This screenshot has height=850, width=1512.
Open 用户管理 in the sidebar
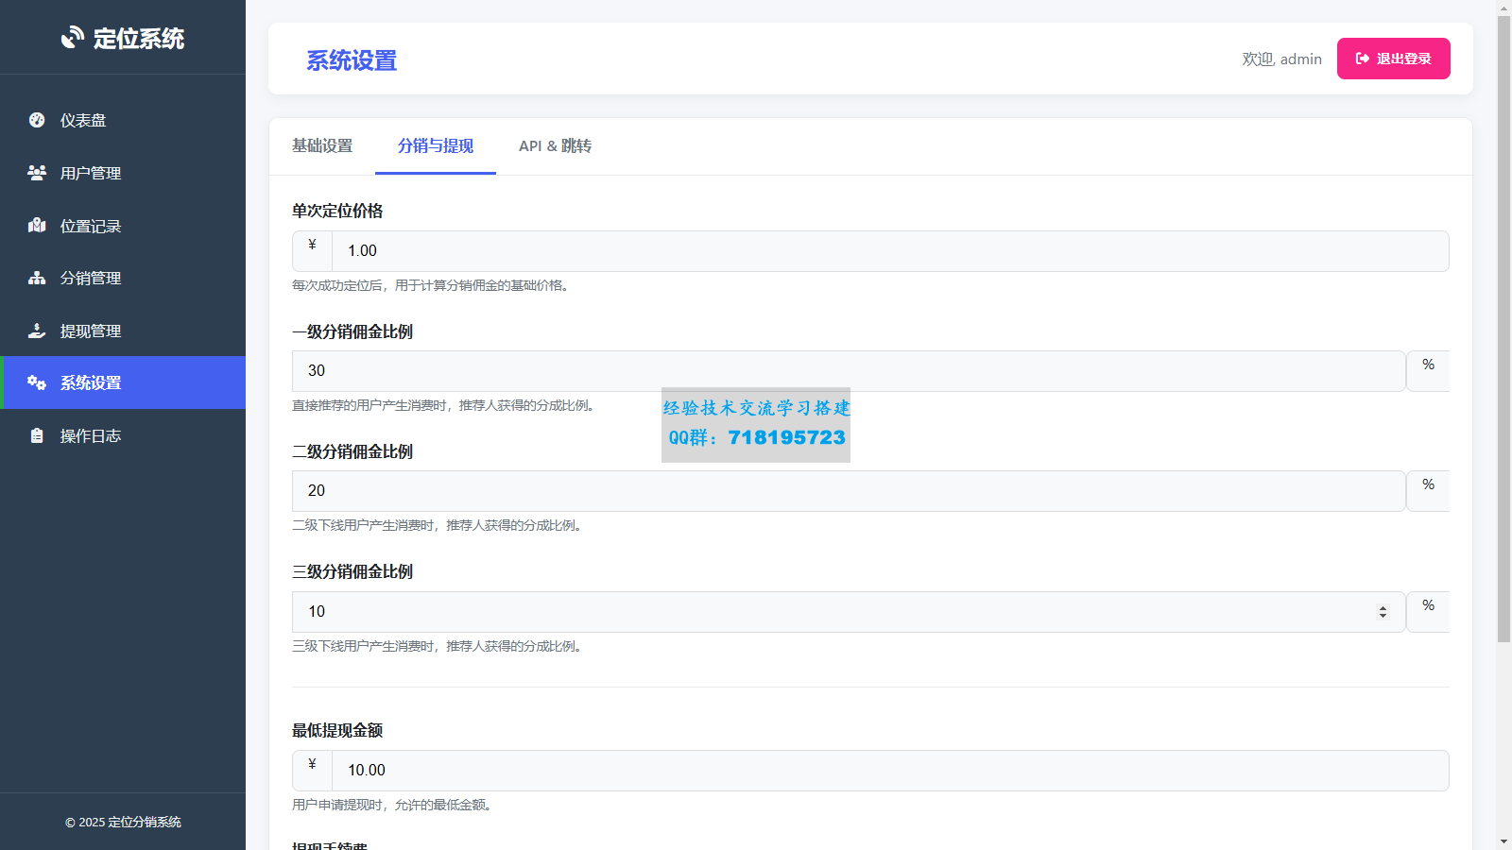tap(123, 173)
